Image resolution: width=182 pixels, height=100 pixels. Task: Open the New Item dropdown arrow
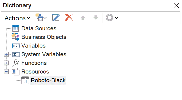pos(45,18)
